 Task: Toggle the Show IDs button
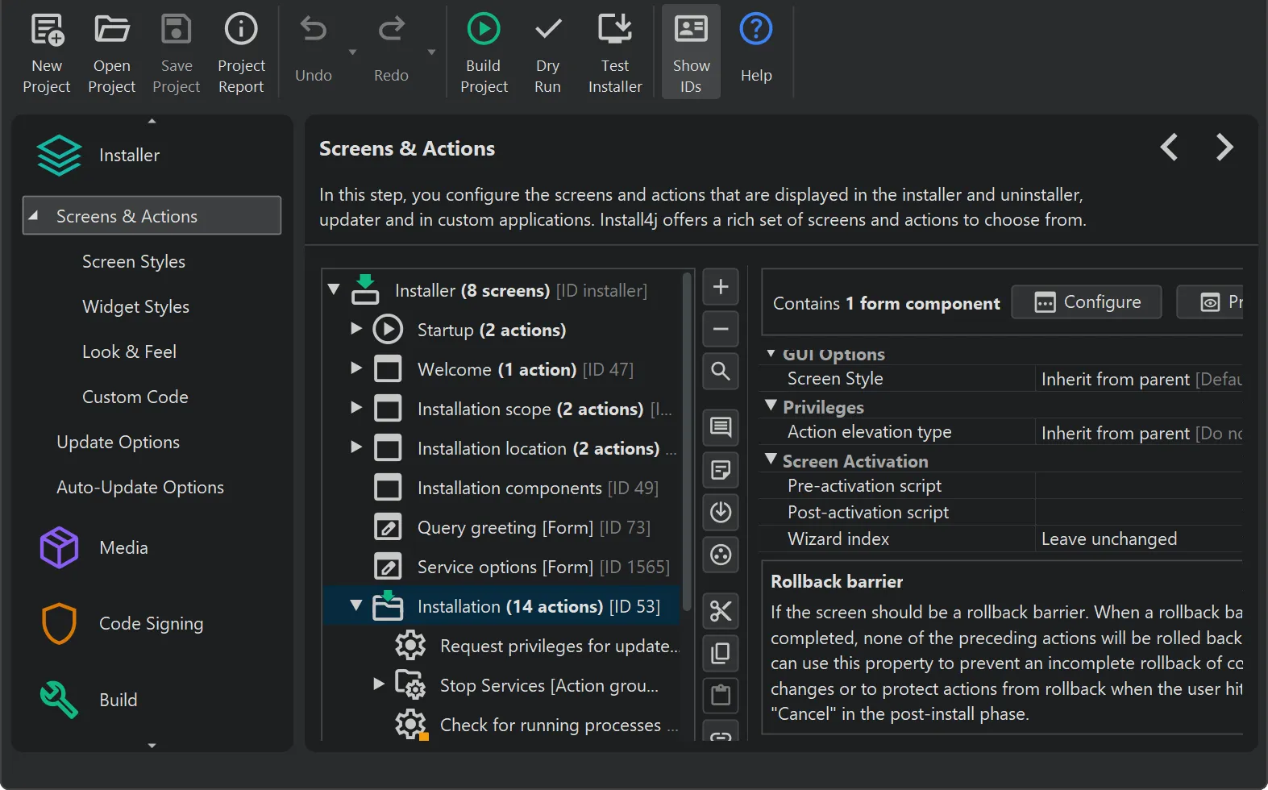691,52
